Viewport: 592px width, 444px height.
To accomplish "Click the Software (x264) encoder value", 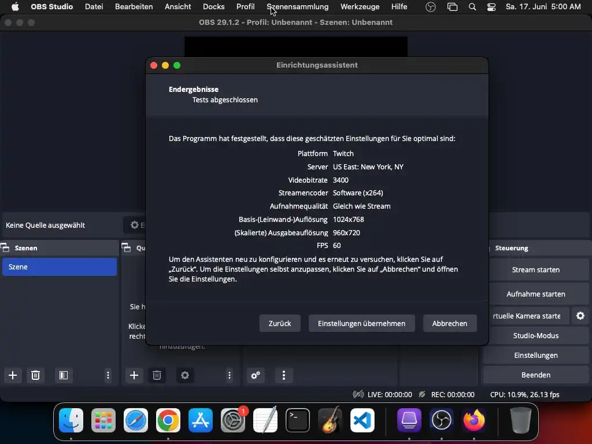I will click(358, 193).
